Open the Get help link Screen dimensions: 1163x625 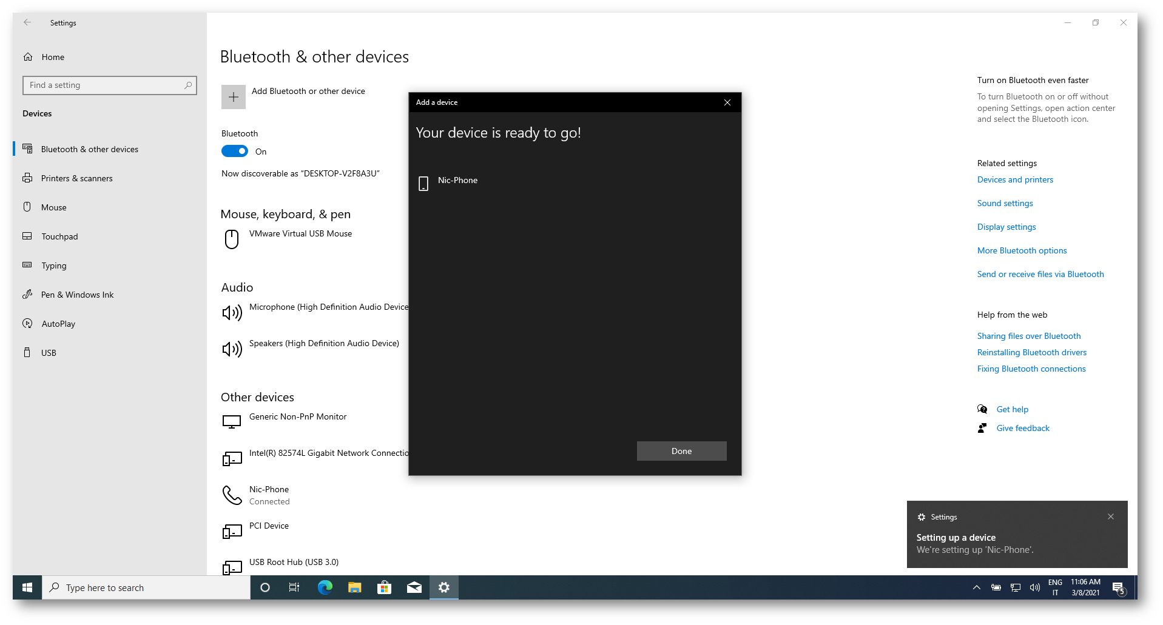click(x=1012, y=409)
